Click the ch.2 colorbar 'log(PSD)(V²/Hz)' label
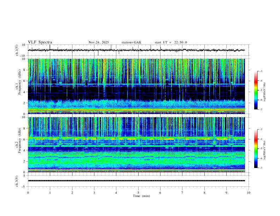 (264, 150)
